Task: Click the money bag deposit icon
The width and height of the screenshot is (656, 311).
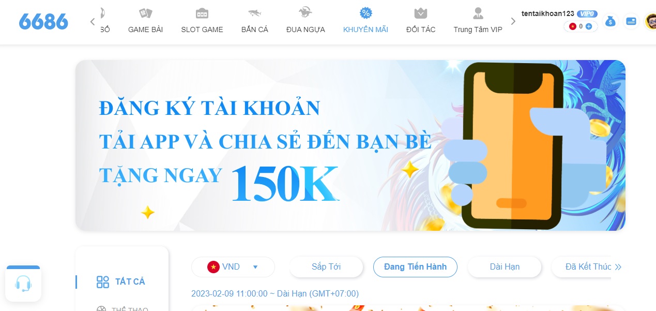Action: pos(611,22)
